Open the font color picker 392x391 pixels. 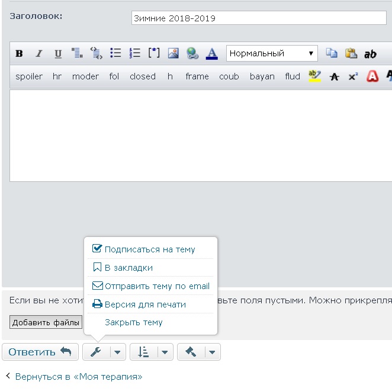[211, 53]
